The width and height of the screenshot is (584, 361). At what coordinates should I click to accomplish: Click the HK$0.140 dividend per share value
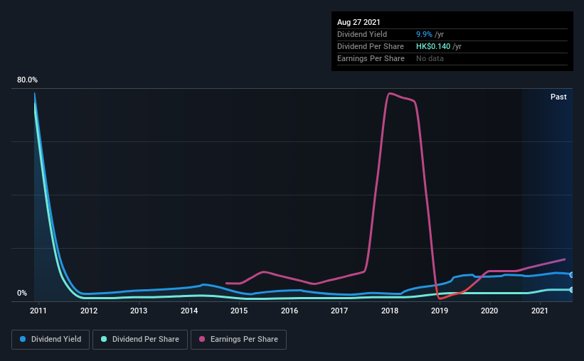[x=433, y=46]
